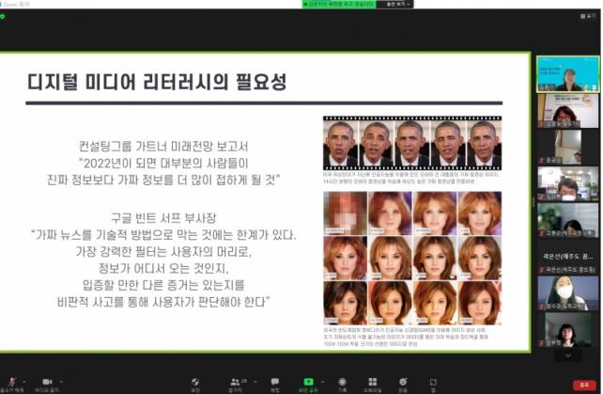Open Breakout Rooms from the toolbar
Screen dimensions: 603x394
pos(373,380)
